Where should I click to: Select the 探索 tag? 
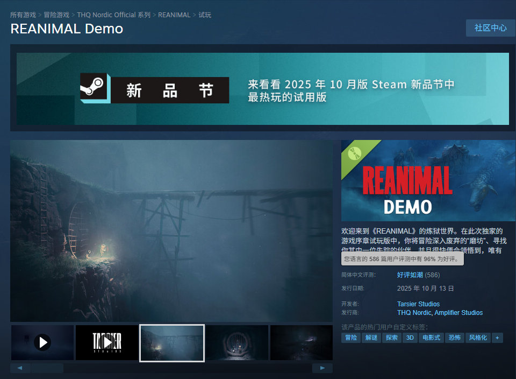tap(392, 338)
